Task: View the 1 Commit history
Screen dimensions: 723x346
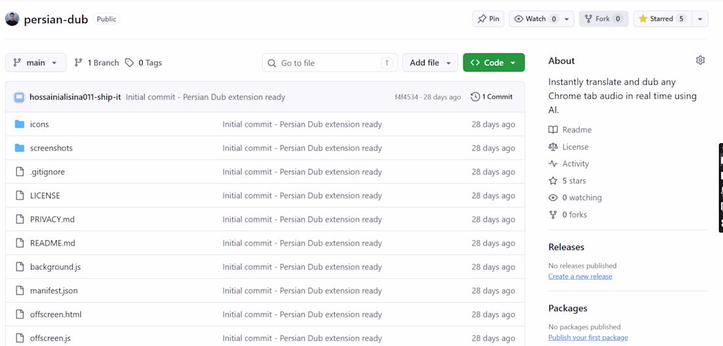Action: coord(492,97)
